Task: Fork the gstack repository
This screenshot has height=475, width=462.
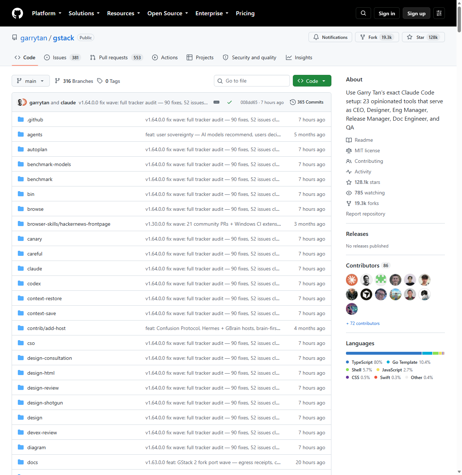Action: pos(377,37)
